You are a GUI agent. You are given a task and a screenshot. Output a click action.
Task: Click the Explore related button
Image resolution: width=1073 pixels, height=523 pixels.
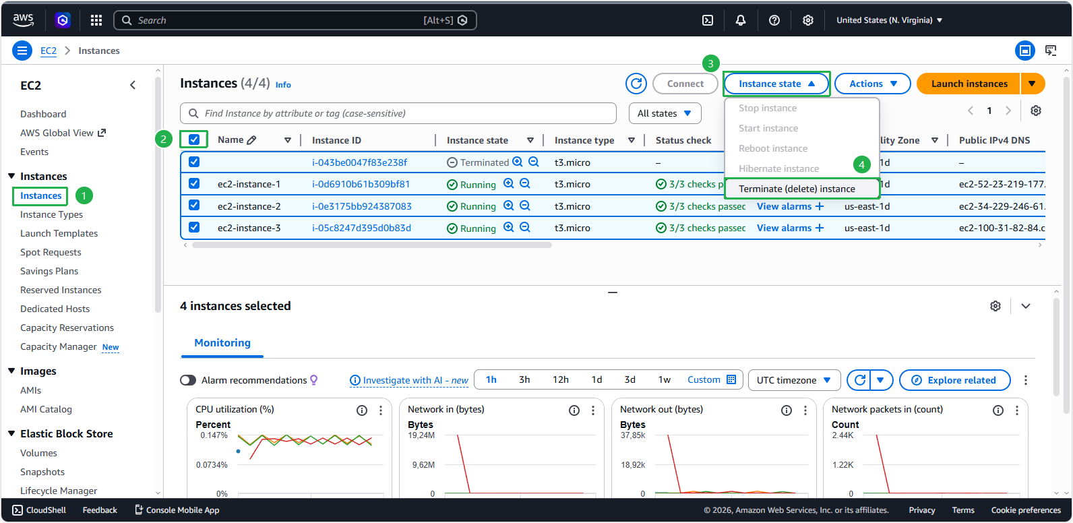point(955,380)
